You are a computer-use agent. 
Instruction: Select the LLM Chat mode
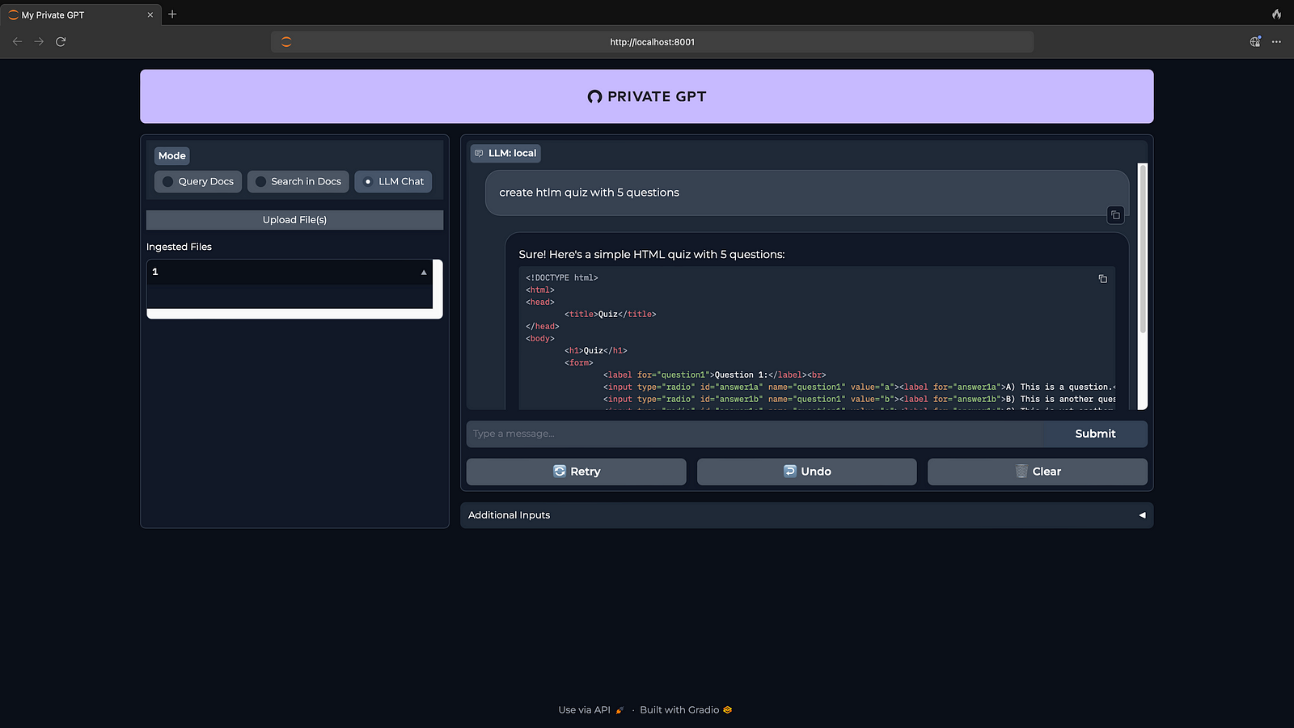pyautogui.click(x=393, y=182)
